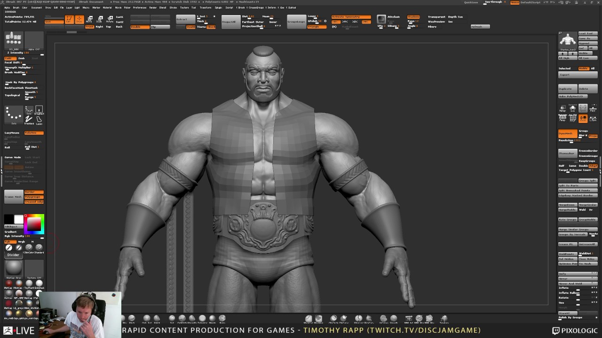Toggle the Visible subtool filter

coord(583,69)
